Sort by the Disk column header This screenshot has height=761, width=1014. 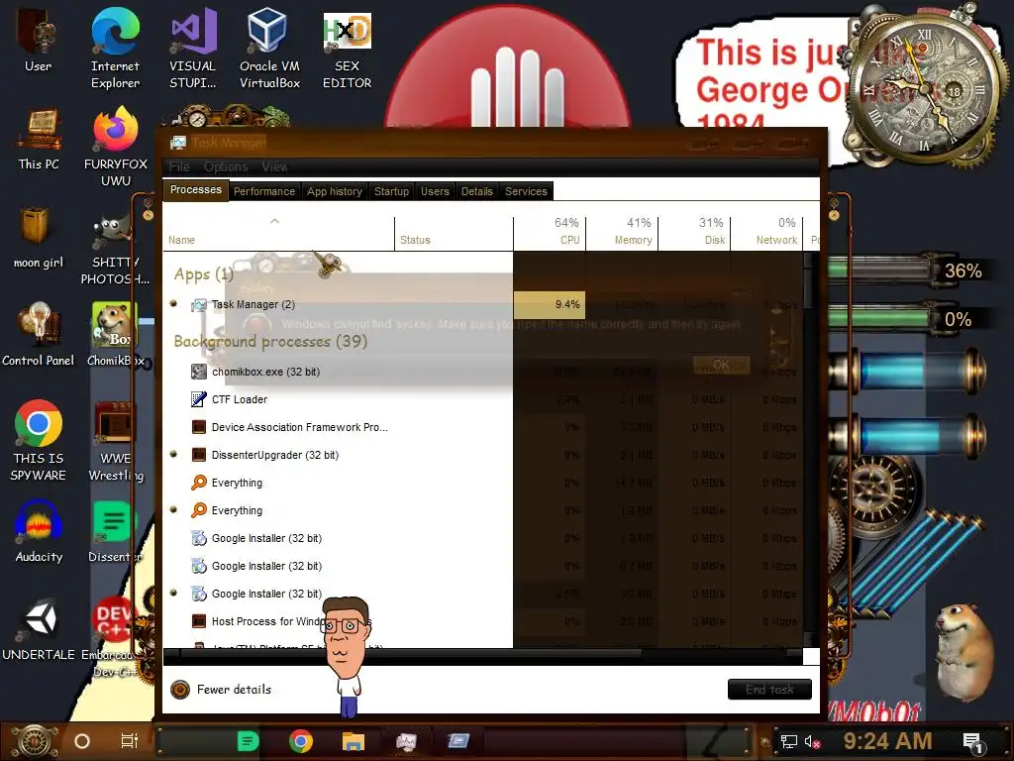tap(694, 233)
